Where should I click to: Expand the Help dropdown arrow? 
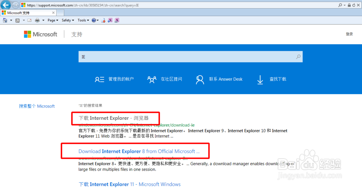[98, 21]
